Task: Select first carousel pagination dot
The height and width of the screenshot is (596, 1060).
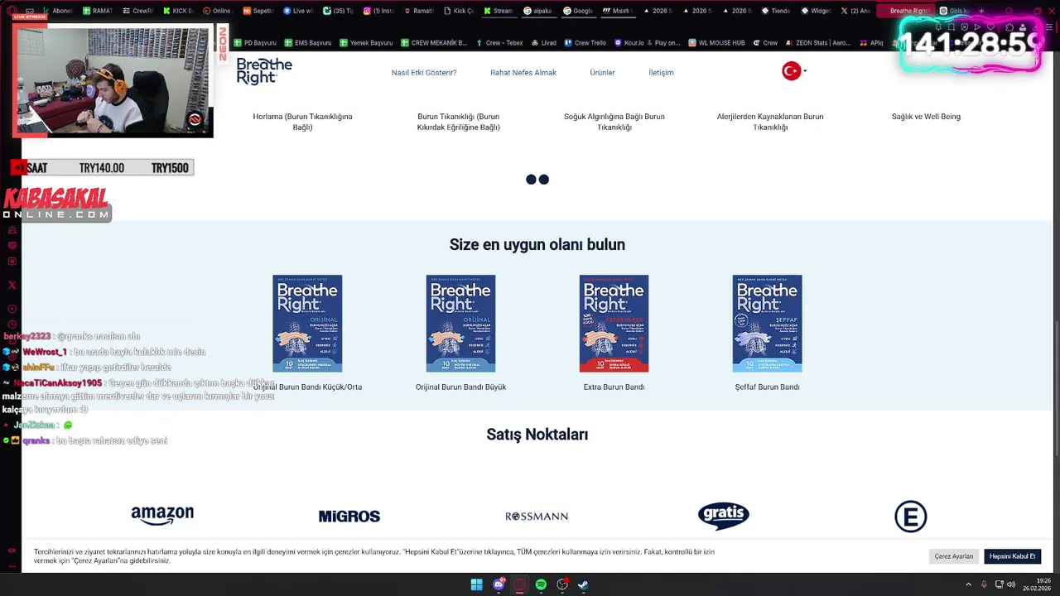Action: pos(532,180)
